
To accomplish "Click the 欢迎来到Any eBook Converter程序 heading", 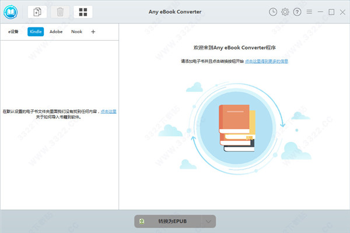I will coord(235,48).
